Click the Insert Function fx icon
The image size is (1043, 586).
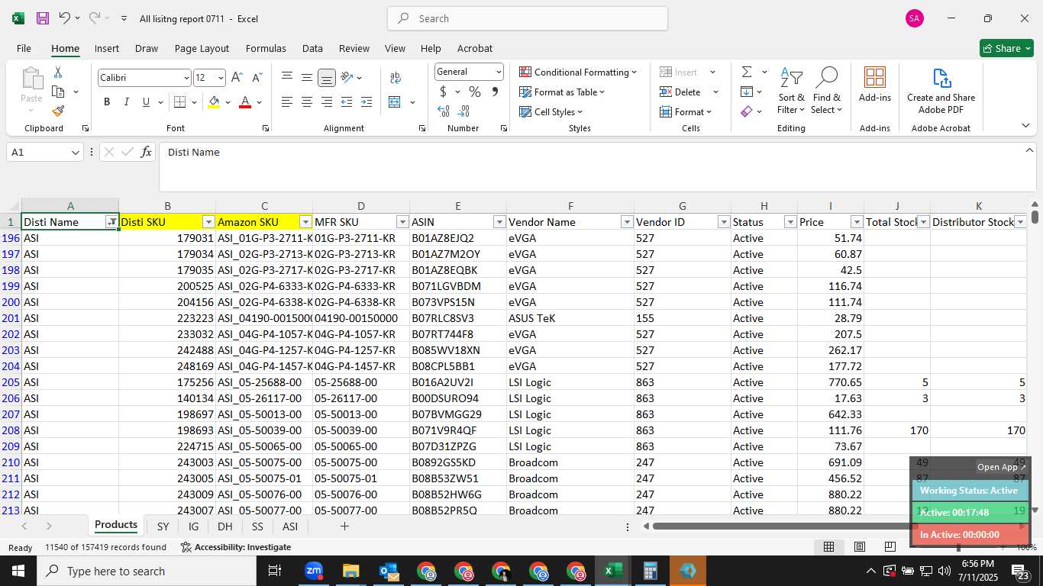[x=146, y=153]
